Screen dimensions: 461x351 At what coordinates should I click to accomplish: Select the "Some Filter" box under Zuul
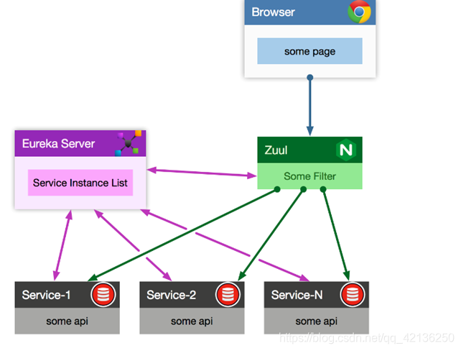[x=310, y=176]
